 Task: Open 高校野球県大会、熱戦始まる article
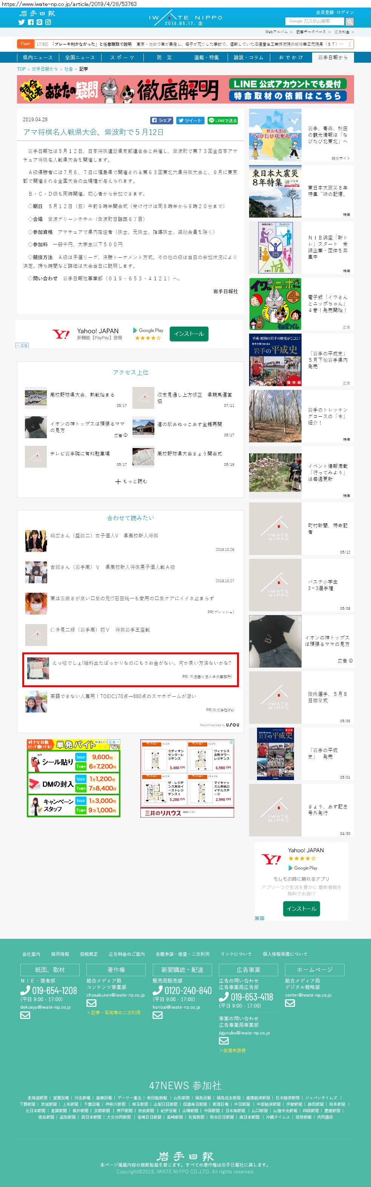tap(82, 395)
